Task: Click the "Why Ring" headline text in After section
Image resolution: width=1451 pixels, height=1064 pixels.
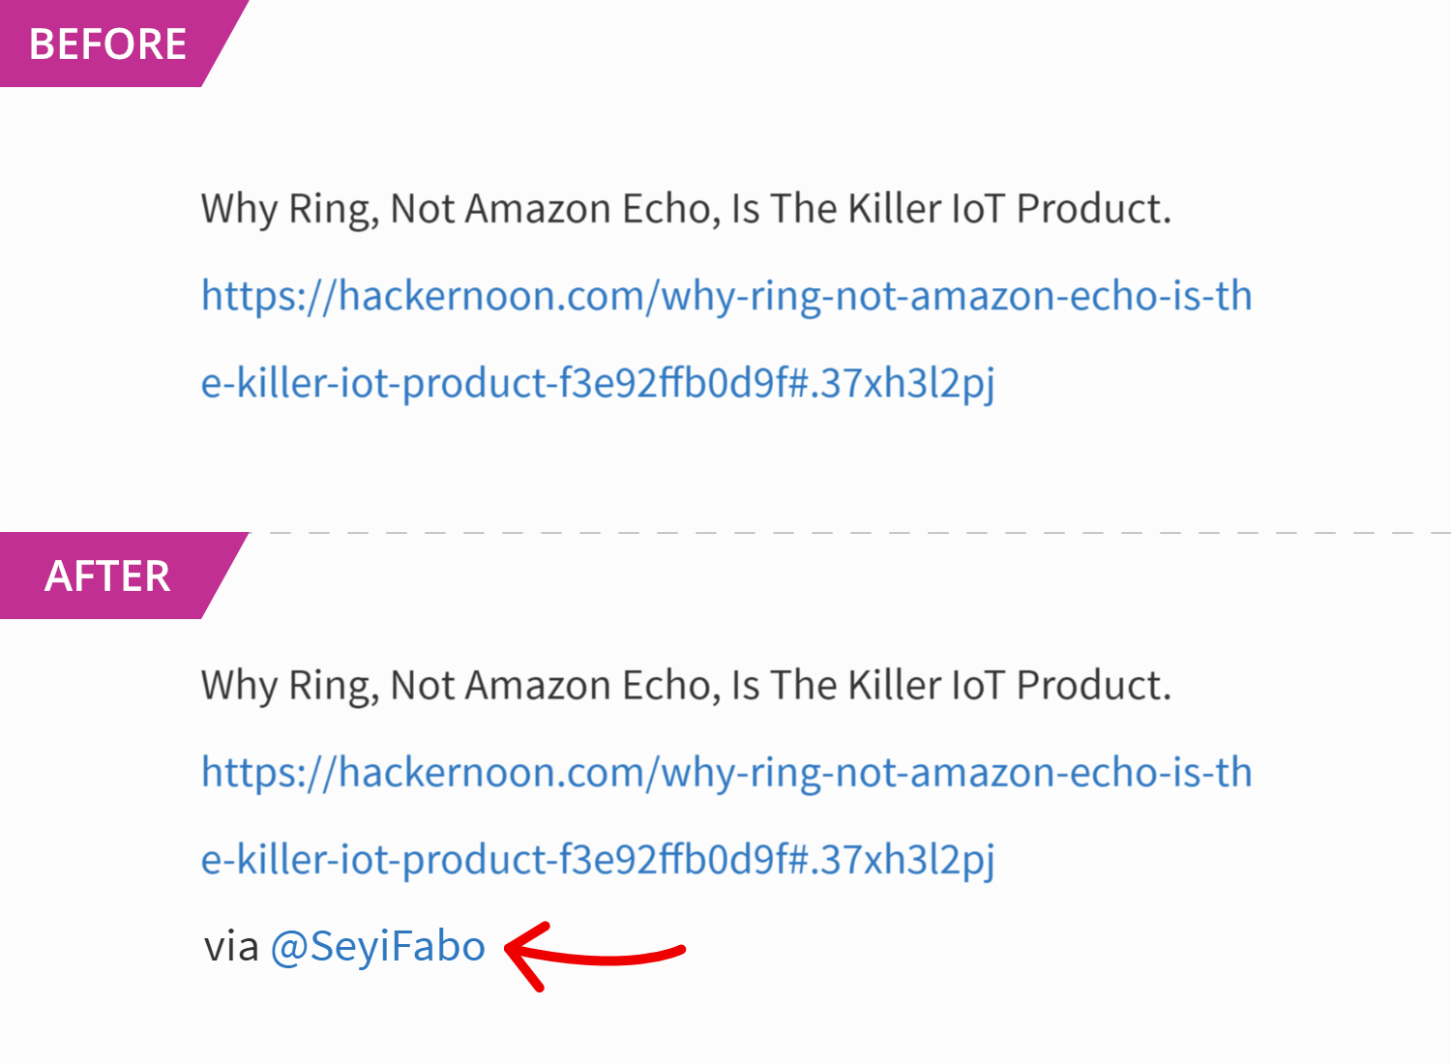Action: 686,686
